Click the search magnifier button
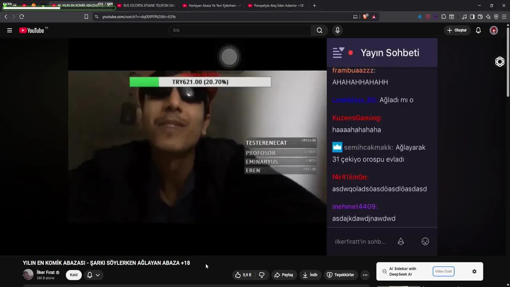 click(320, 30)
